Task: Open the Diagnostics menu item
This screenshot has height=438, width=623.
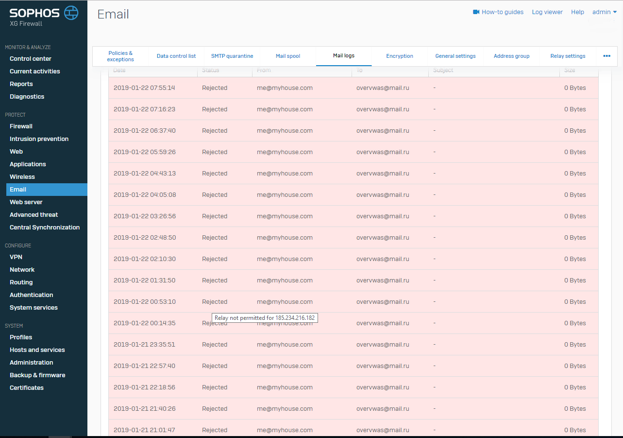Action: pos(27,96)
